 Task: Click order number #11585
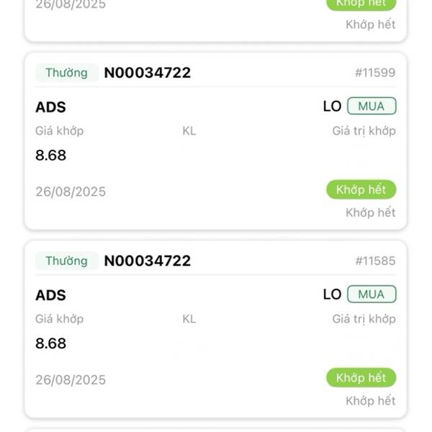click(x=375, y=261)
